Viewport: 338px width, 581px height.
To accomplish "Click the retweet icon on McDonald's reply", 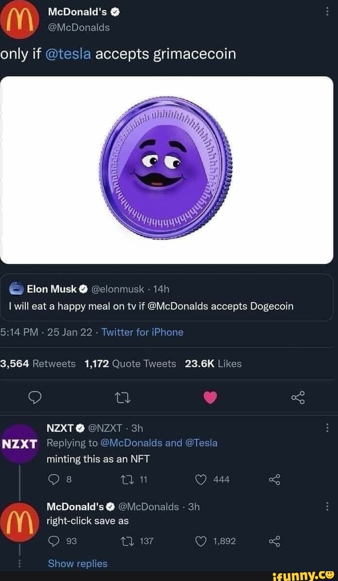I will (127, 541).
